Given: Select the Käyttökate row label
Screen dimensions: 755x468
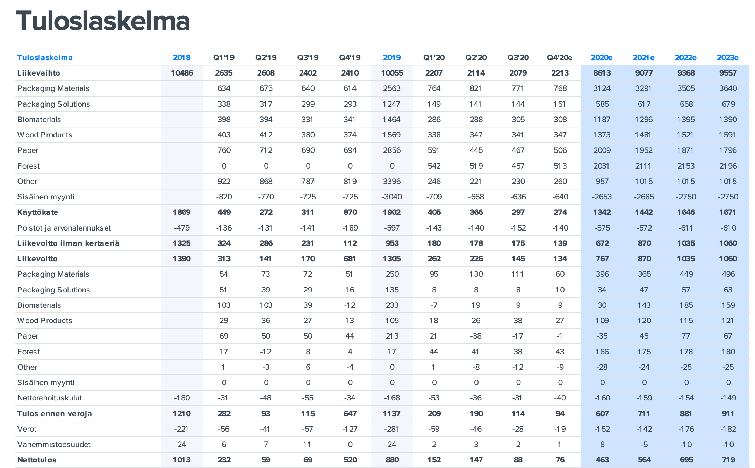Looking at the screenshot, I should pos(38,212).
